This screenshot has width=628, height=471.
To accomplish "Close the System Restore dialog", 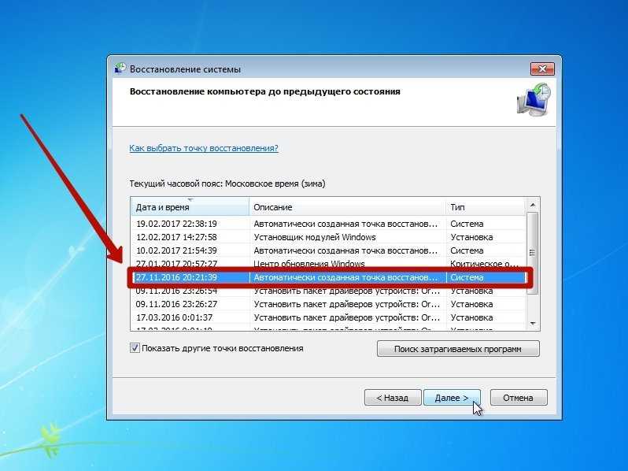I will (x=542, y=69).
